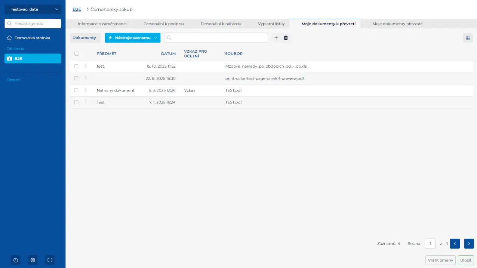Expand the Testovací data dropdown
This screenshot has height=268, width=477.
33,9
